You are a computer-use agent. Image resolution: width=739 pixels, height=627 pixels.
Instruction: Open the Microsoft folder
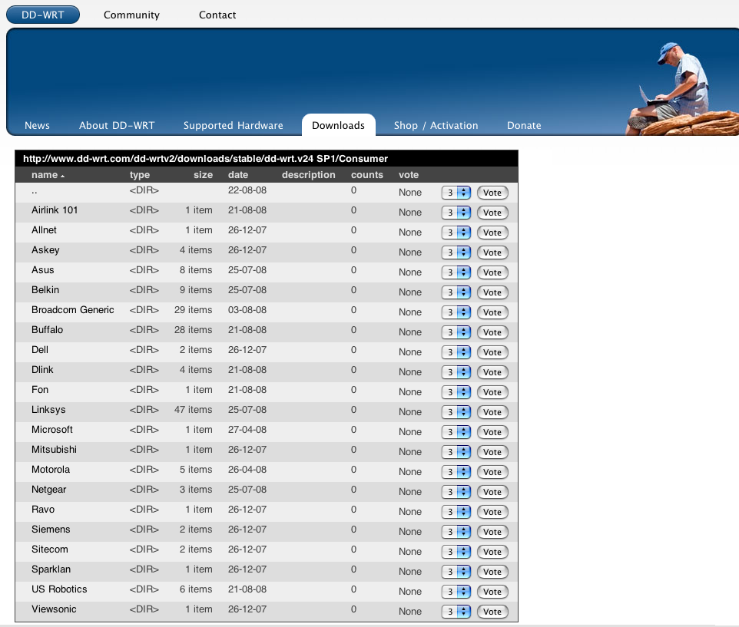point(51,430)
